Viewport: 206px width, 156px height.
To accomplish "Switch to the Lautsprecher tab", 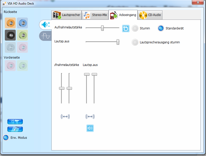I will (x=67, y=15).
